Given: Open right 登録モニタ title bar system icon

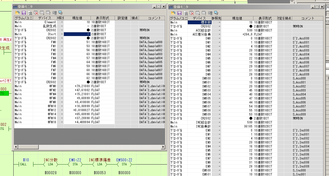Looking at the screenshot, I should [x=171, y=7].
